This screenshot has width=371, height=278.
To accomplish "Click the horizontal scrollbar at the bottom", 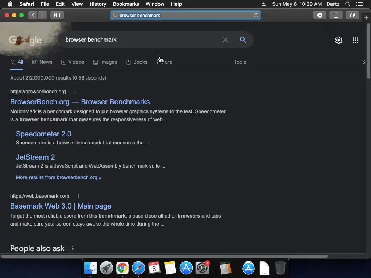I will [x=164, y=257].
